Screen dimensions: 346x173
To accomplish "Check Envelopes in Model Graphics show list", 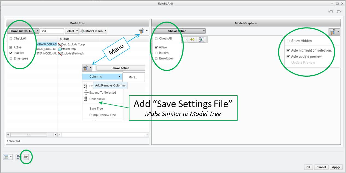I will point(156,58).
